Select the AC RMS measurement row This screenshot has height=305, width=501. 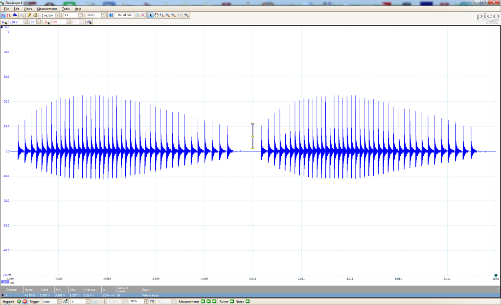[x=29, y=296]
